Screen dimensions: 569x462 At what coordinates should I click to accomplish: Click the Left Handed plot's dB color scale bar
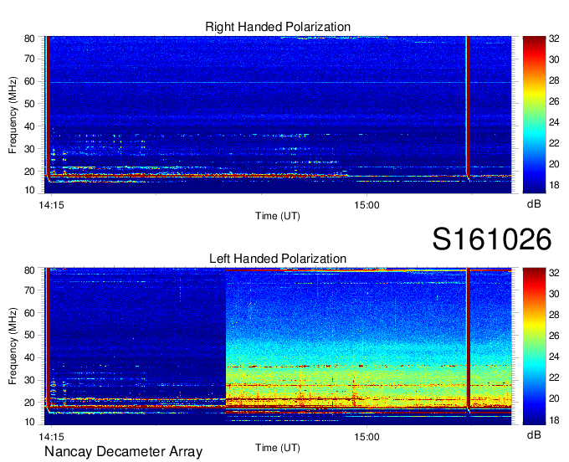534,346
